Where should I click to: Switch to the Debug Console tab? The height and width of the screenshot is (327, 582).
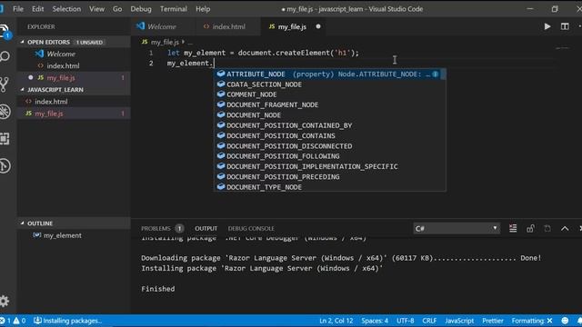coord(251,228)
